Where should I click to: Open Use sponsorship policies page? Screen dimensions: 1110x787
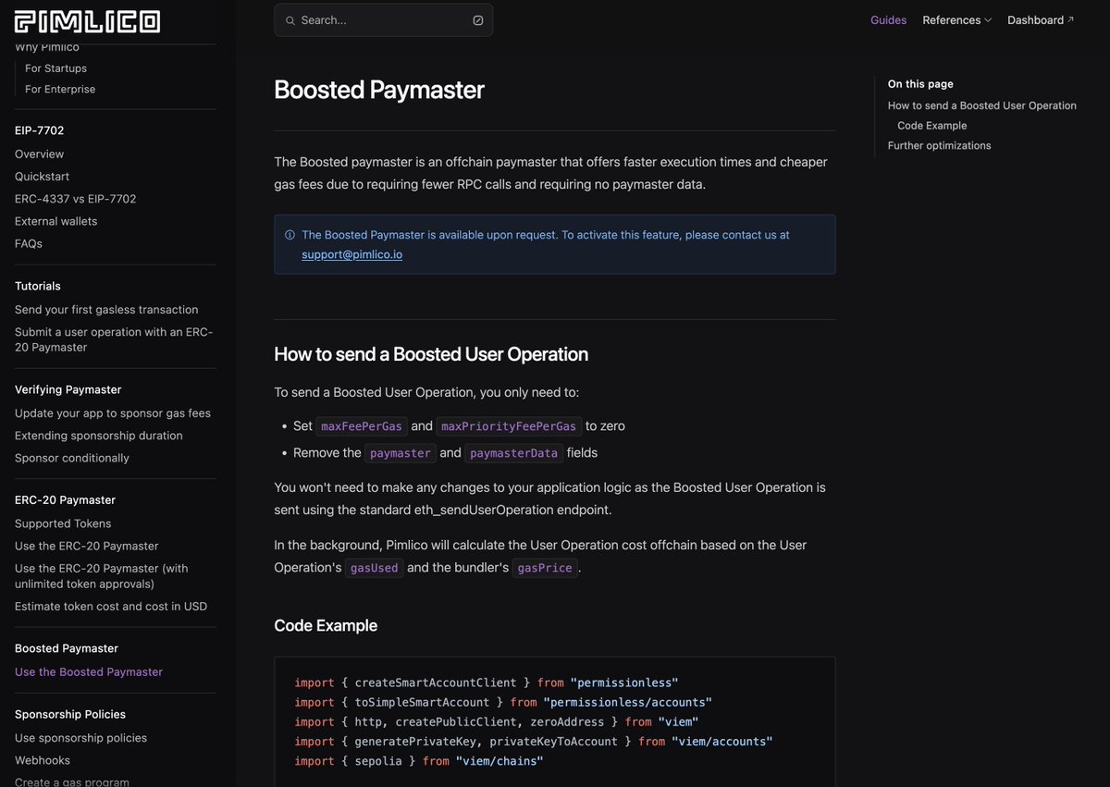(81, 738)
